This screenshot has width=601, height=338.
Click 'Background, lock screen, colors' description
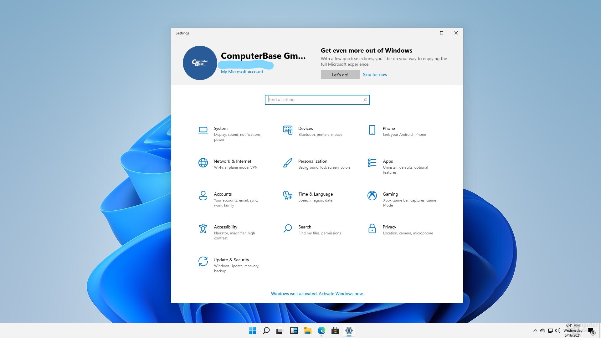[324, 167]
